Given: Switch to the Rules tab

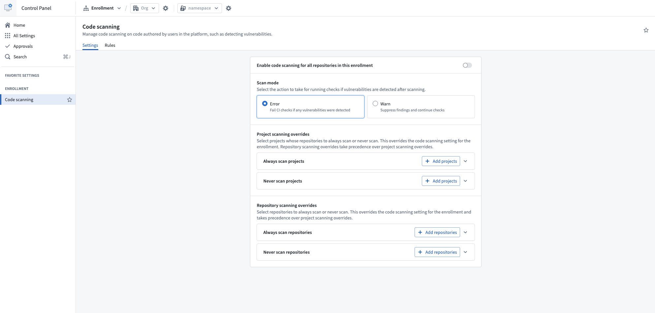Looking at the screenshot, I should click(x=110, y=45).
